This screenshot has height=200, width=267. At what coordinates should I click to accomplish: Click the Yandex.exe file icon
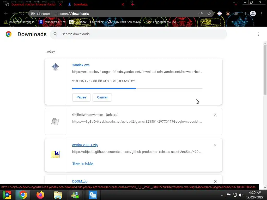pos(55,67)
